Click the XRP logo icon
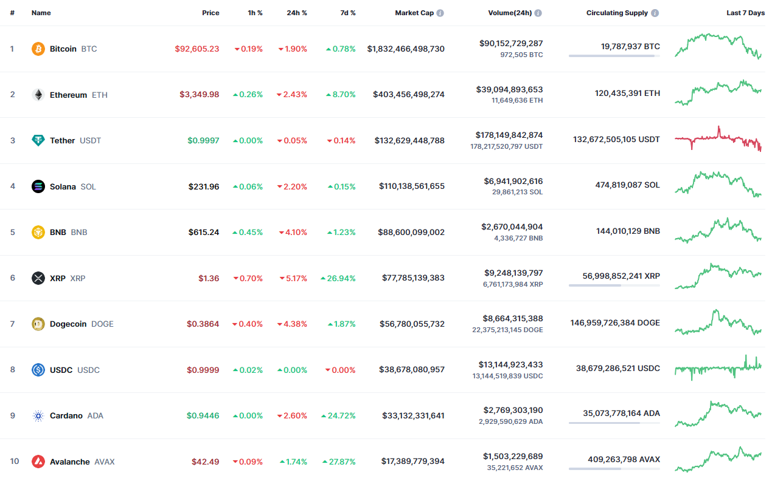 38,278
